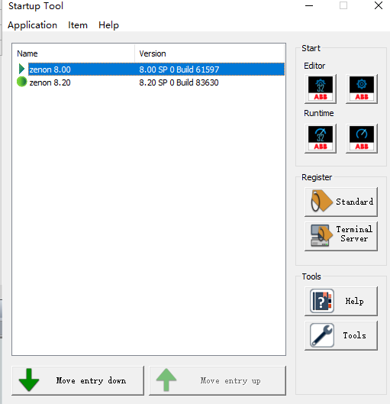Viewport: 390px width, 404px height.
Task: Move entry down in the list
Action: (x=78, y=380)
